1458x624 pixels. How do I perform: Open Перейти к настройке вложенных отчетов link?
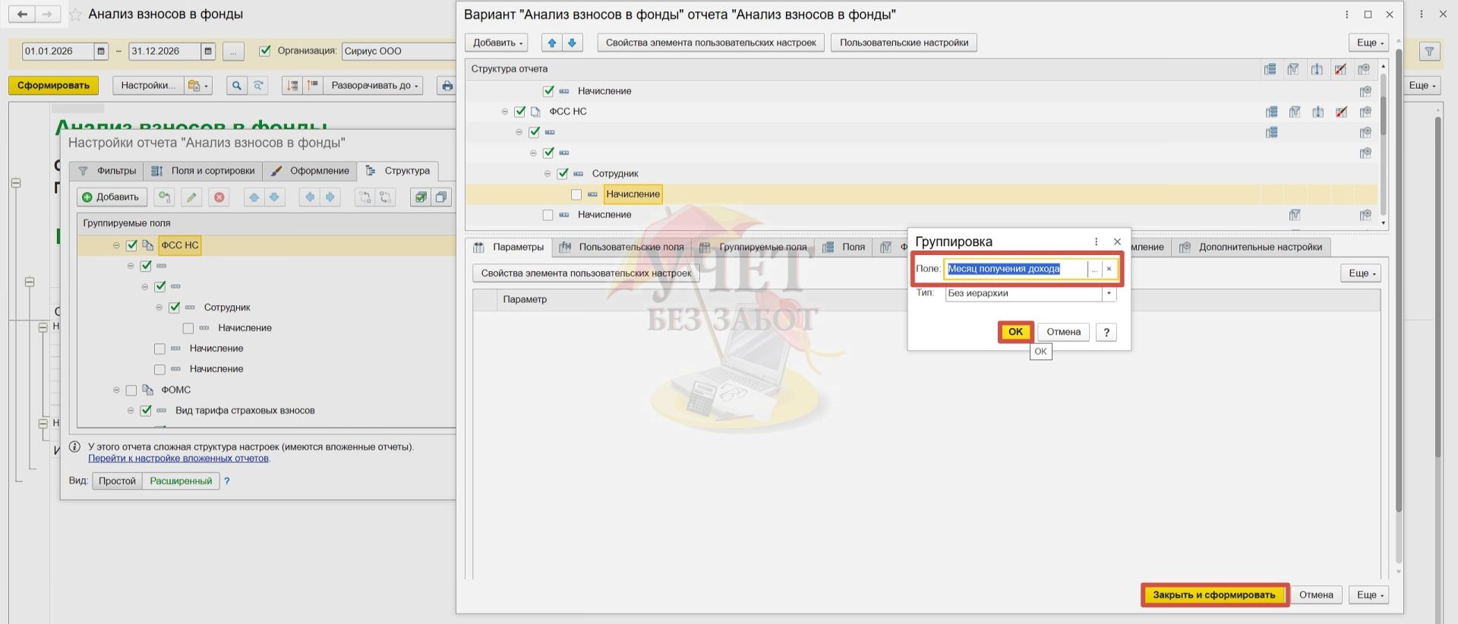(178, 459)
